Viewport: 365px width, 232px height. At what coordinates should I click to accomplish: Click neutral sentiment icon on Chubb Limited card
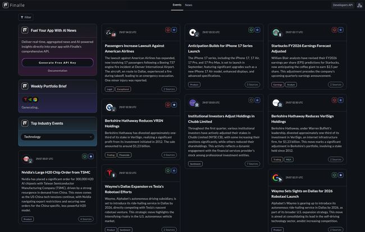point(251,100)
